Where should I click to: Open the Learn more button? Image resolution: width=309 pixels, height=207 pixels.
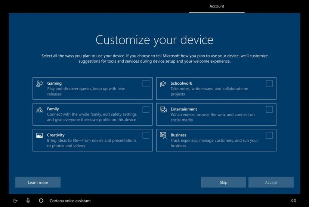coord(38,182)
